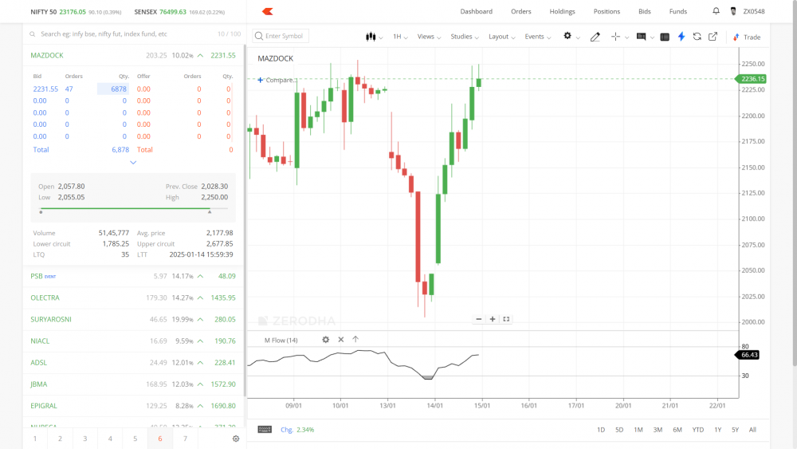
Task: Select the 5D range
Action: (619, 430)
